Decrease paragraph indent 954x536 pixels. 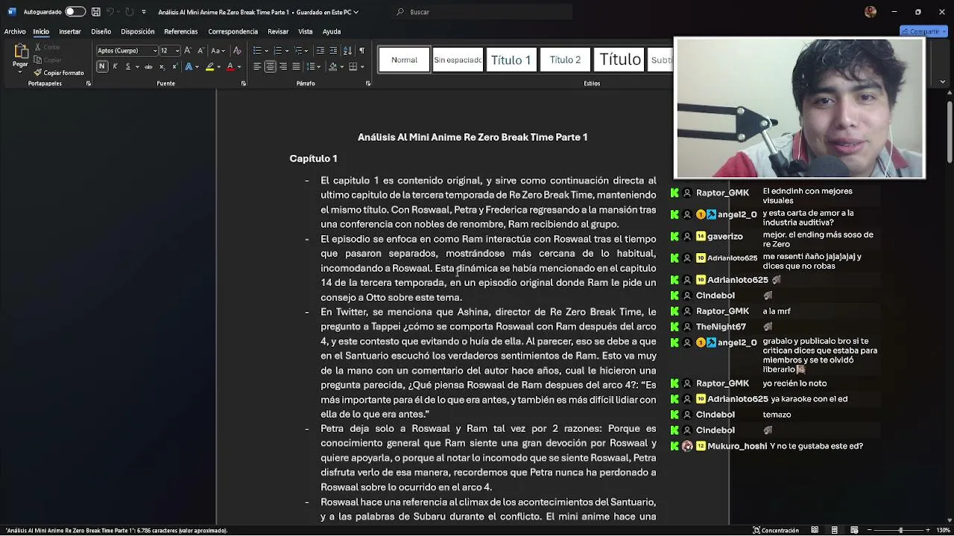click(x=320, y=51)
